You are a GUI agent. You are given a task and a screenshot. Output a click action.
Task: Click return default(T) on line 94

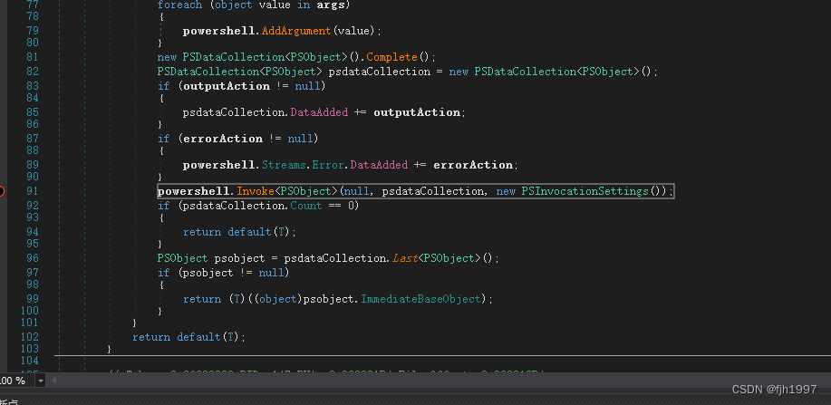coord(237,232)
